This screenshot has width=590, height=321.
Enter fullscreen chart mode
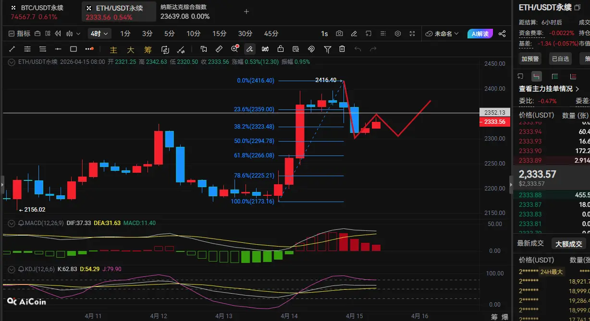412,34
